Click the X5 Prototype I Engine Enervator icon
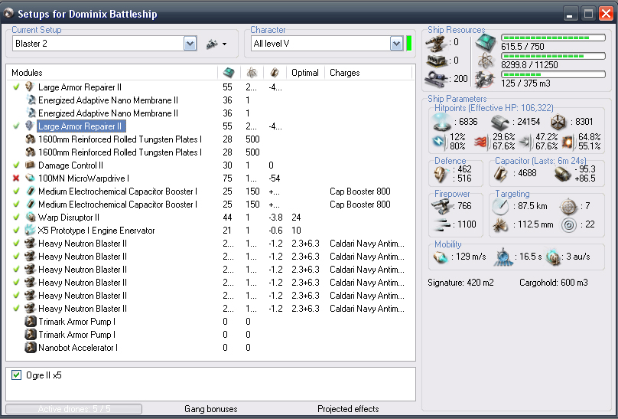Viewport: 618px width, 419px height. pos(31,231)
